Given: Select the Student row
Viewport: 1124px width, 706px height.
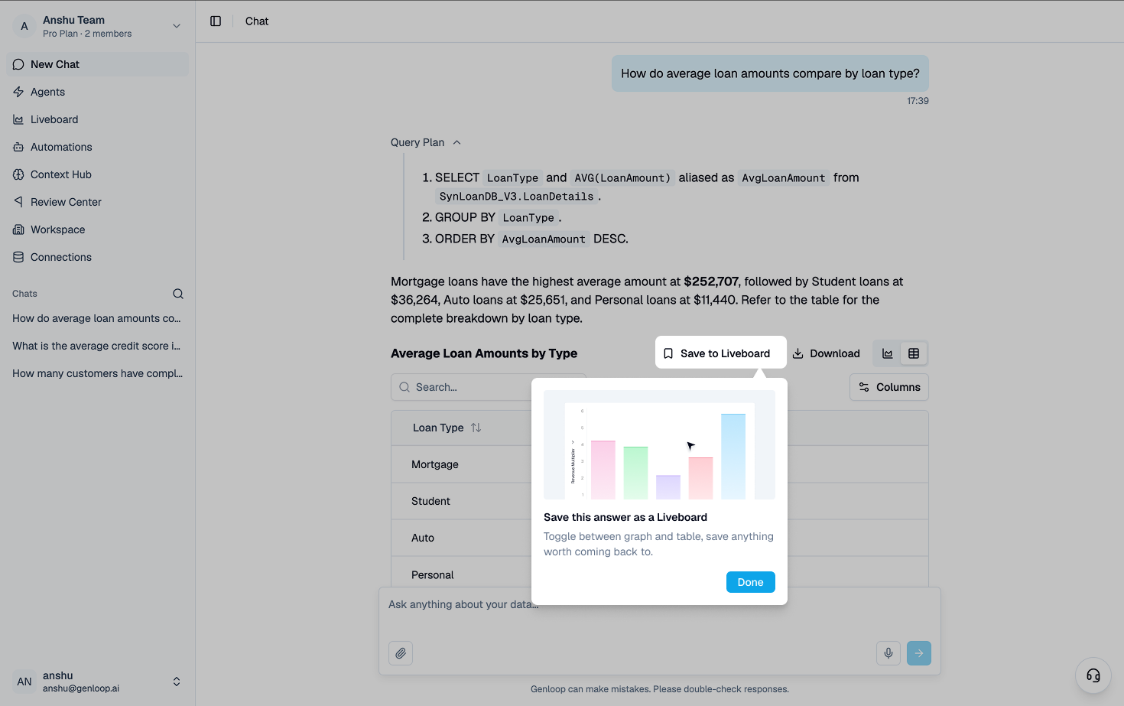Looking at the screenshot, I should (x=660, y=501).
